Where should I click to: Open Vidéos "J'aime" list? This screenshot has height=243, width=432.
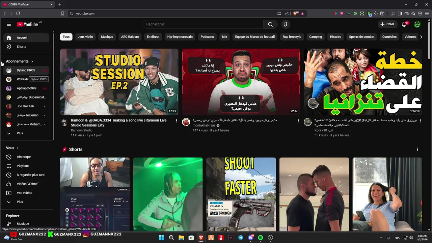point(26,184)
